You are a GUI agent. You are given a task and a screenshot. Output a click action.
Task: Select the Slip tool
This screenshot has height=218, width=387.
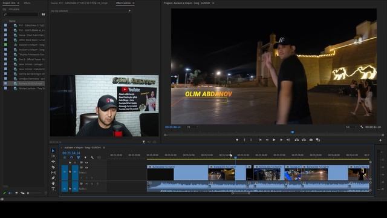(53, 172)
